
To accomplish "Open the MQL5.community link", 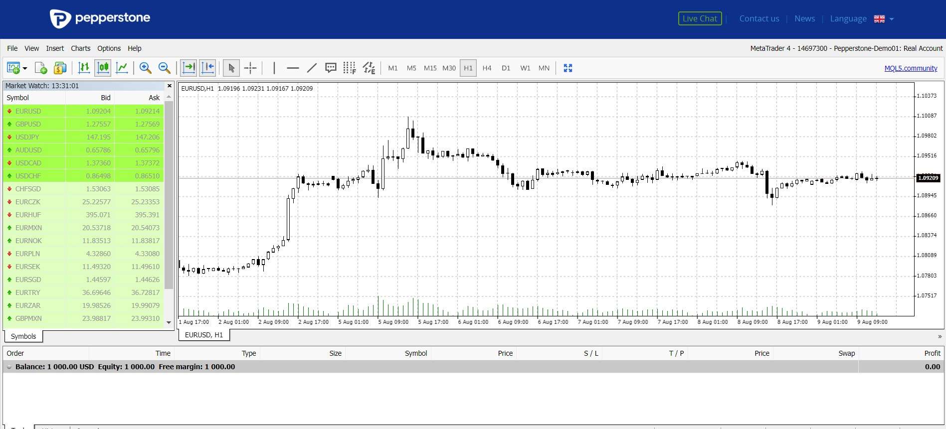I will [x=911, y=68].
